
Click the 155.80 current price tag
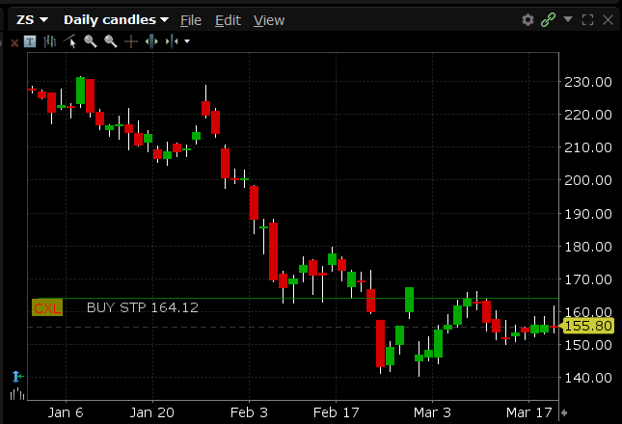pyautogui.click(x=588, y=326)
